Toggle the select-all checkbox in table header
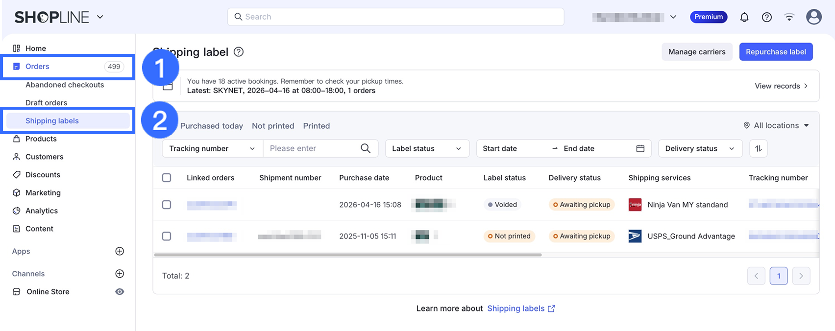This screenshot has width=835, height=331. tap(167, 178)
